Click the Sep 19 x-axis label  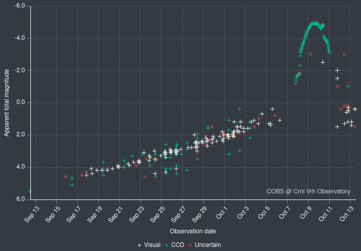(95, 214)
